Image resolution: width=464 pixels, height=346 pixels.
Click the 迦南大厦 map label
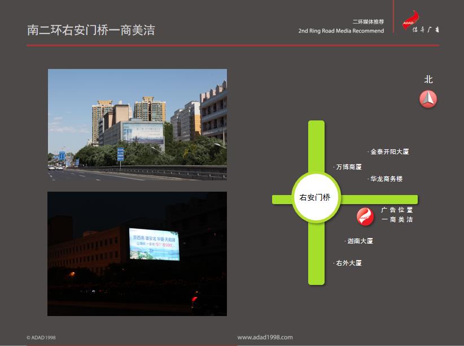pyautogui.click(x=360, y=241)
